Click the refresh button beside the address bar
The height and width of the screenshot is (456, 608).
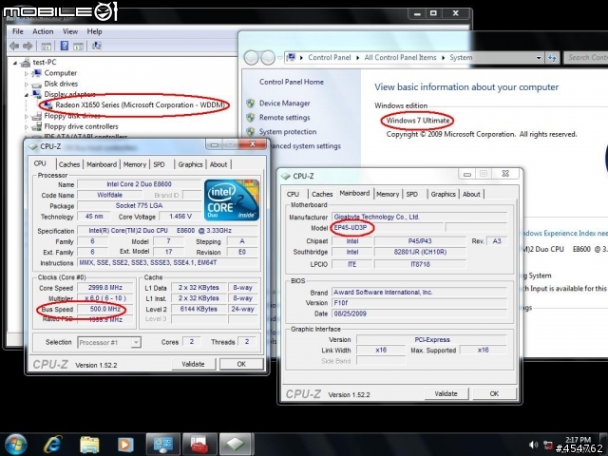click(551, 58)
